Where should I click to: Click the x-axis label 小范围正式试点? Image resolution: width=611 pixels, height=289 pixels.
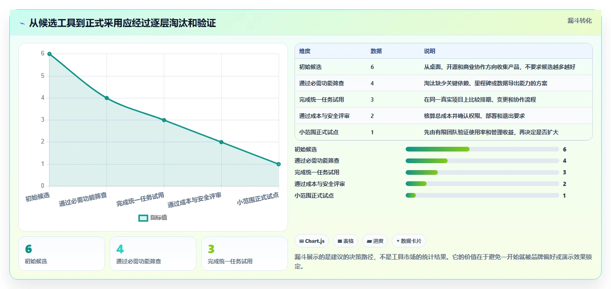click(x=258, y=199)
